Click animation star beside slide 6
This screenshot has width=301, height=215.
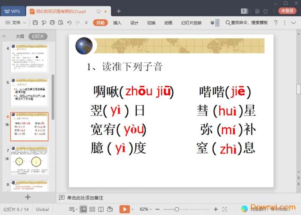click(x=7, y=124)
